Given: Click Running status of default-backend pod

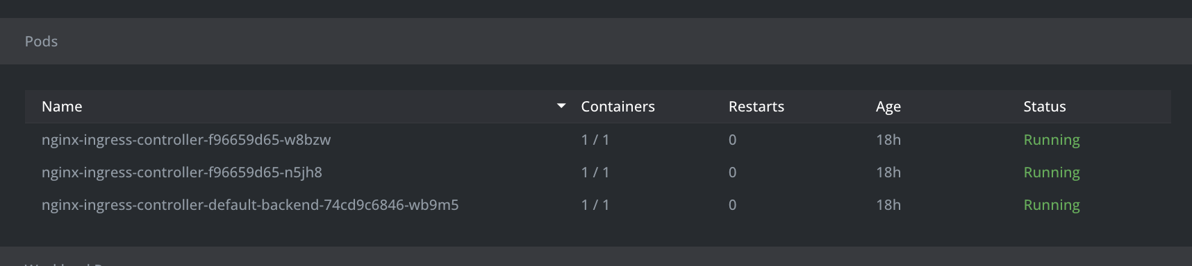Looking at the screenshot, I should [x=1052, y=205].
